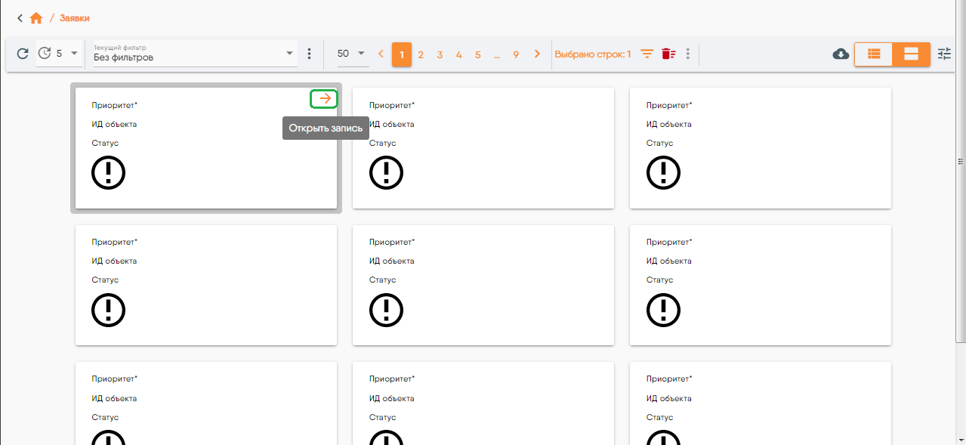Go to next page arrow
The width and height of the screenshot is (966, 445).
tap(537, 54)
